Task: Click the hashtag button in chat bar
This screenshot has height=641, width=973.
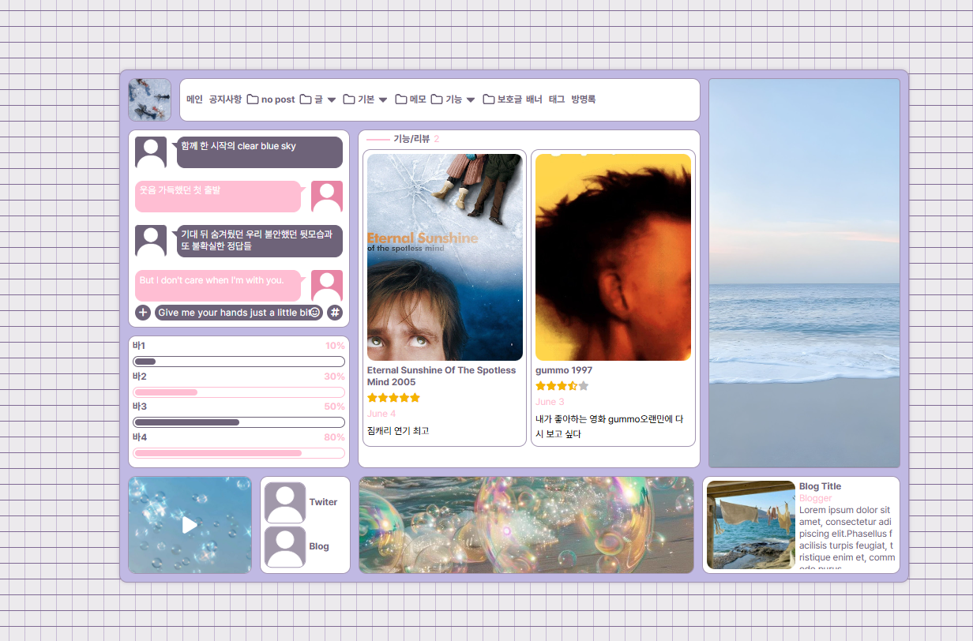Action: [335, 313]
